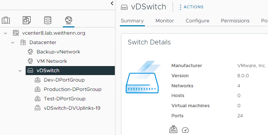Click the vDSwitch icon in the tree
Viewport: 268px width, 135px height.
30,71
